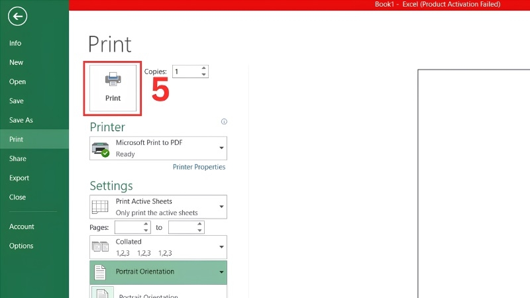The image size is (530, 298).
Task: Click the Collated pages icon
Action: tap(101, 246)
